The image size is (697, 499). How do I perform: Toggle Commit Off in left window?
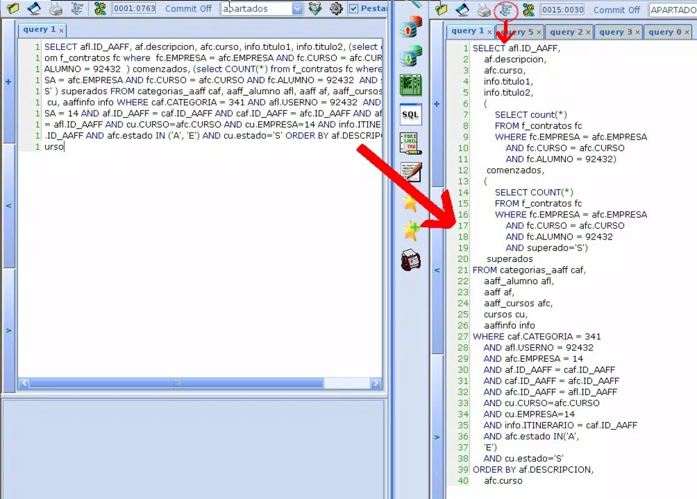(x=189, y=9)
